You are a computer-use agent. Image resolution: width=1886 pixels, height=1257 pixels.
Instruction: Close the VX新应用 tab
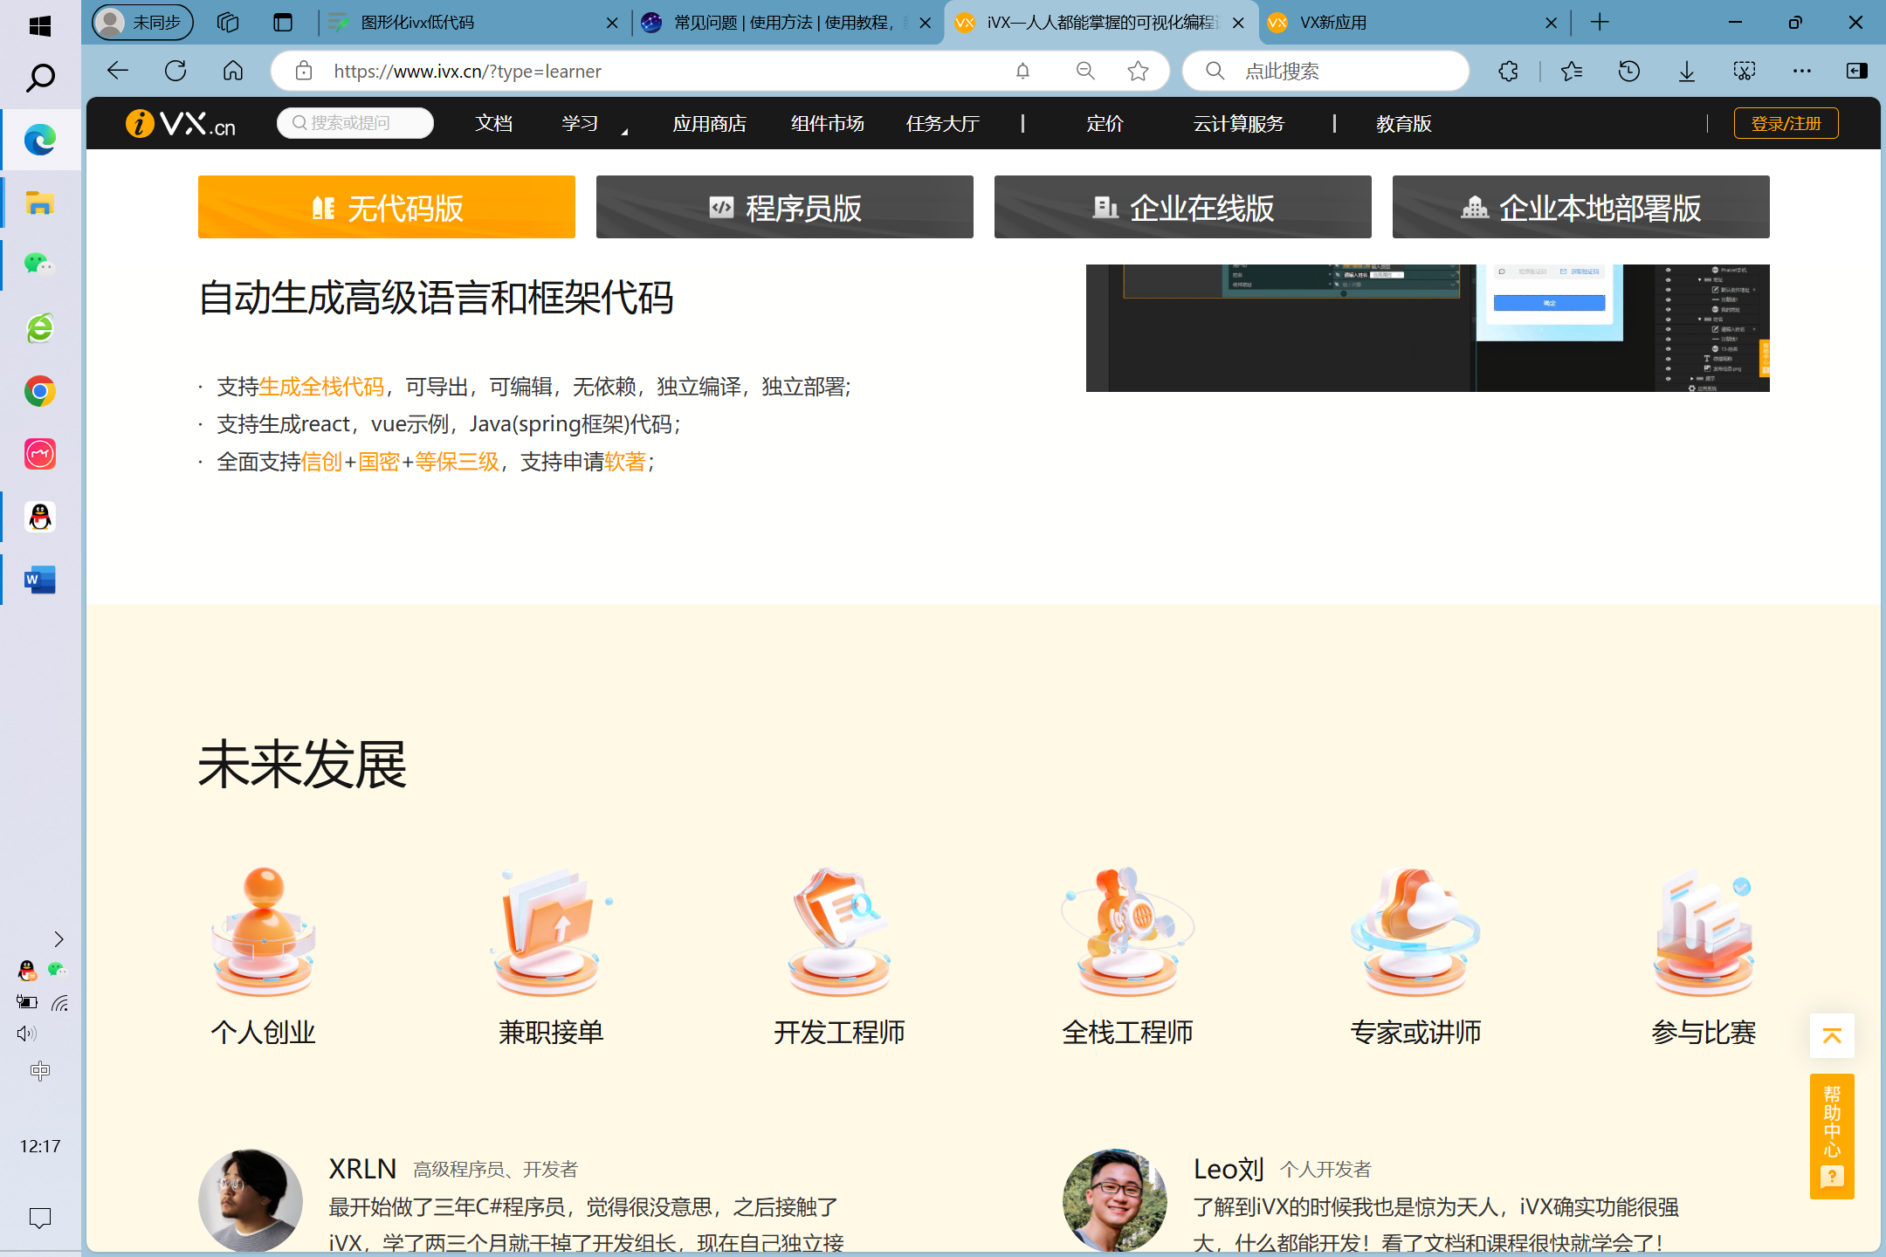1551,23
